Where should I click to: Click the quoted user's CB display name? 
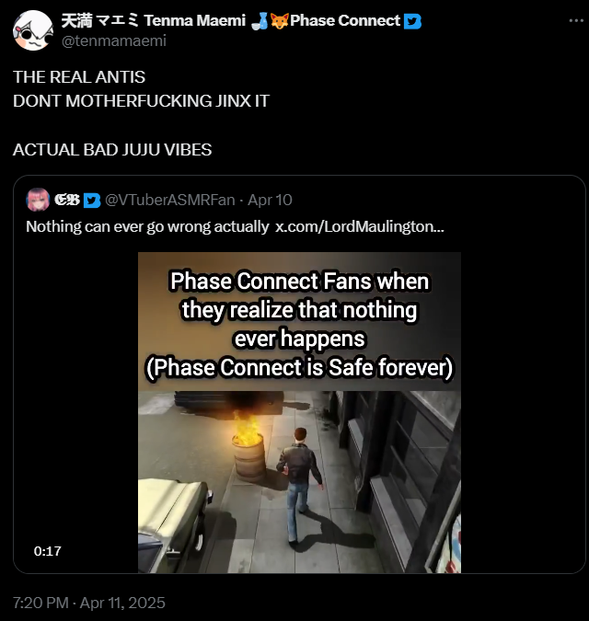[67, 200]
